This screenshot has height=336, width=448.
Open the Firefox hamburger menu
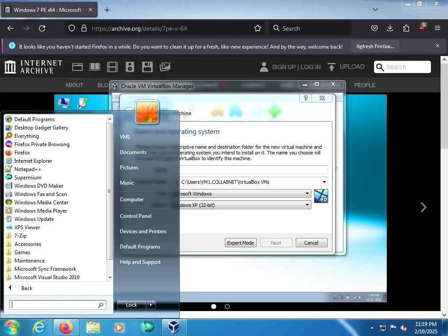[x=437, y=28]
